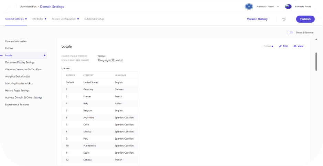Click Administration in the breadcrumb
This screenshot has height=166, width=323.
click(29, 7)
